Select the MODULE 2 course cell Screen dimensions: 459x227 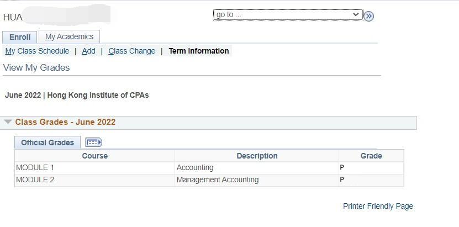tap(35, 180)
